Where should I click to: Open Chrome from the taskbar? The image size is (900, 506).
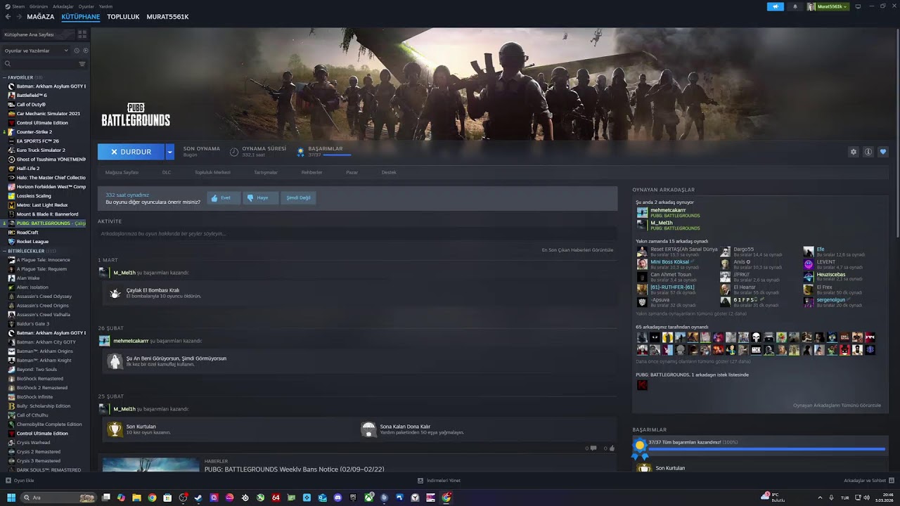(x=152, y=498)
